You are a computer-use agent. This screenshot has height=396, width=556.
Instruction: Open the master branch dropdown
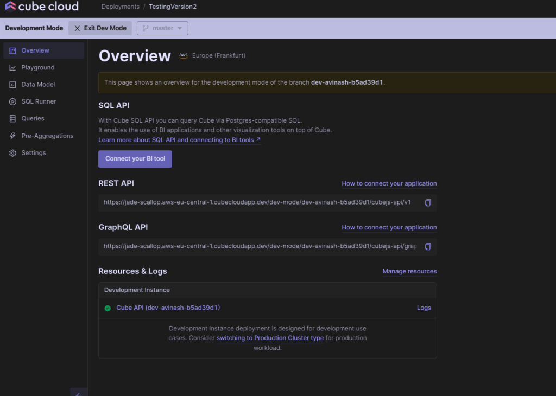[162, 28]
